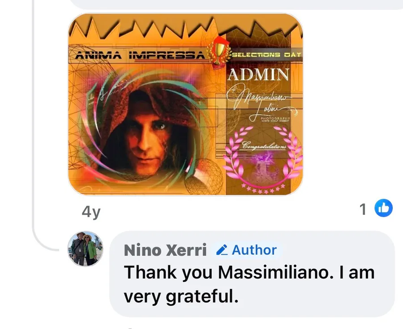Click the blue thumbs-up reaction icon

(x=383, y=208)
